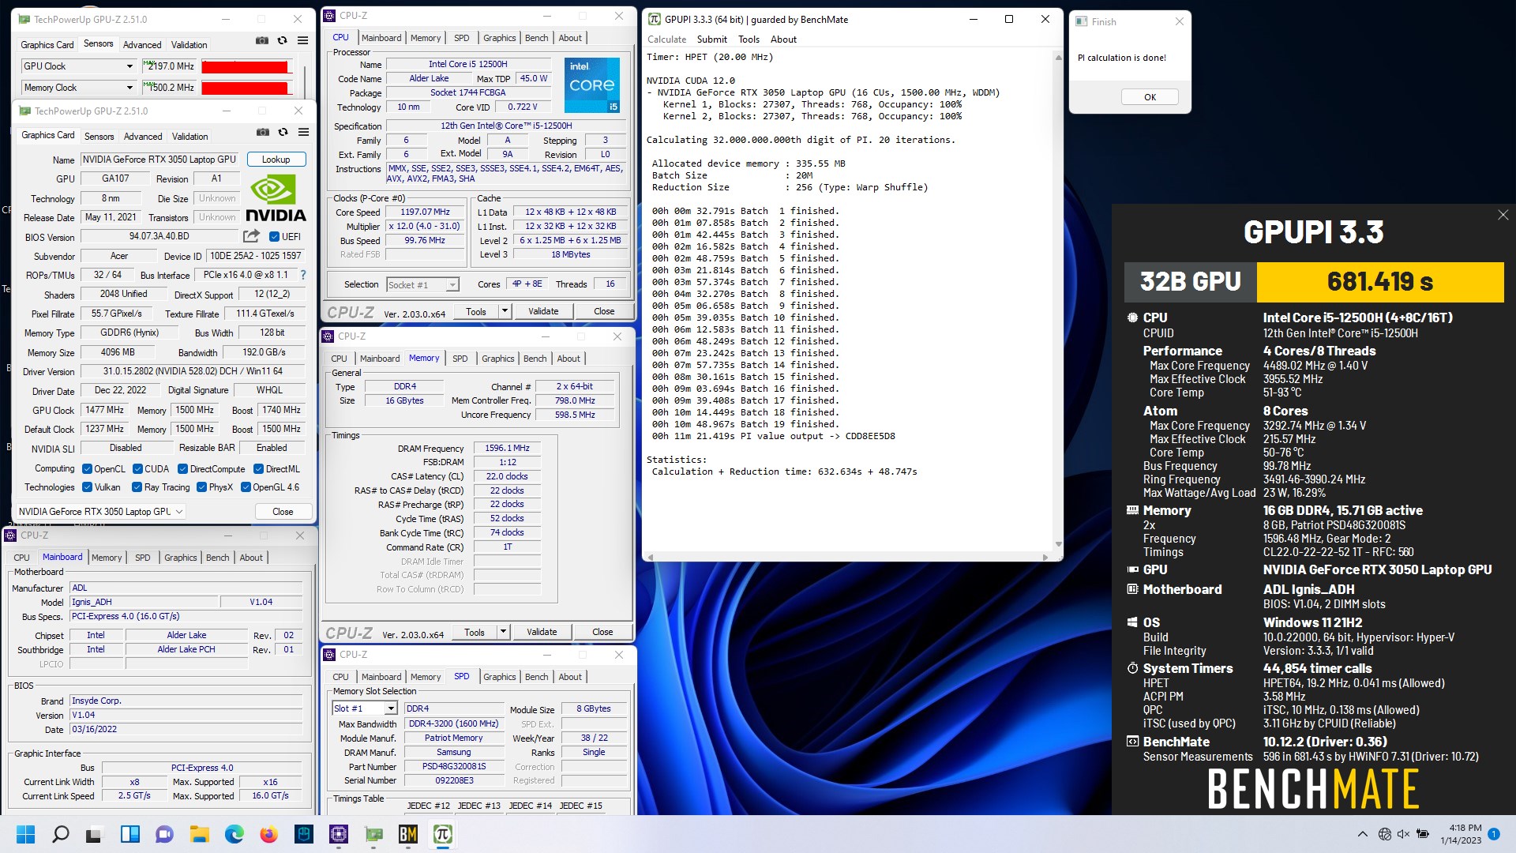Click Close in the CPU-Z Memory window
The image size is (1516, 853).
(x=602, y=632)
